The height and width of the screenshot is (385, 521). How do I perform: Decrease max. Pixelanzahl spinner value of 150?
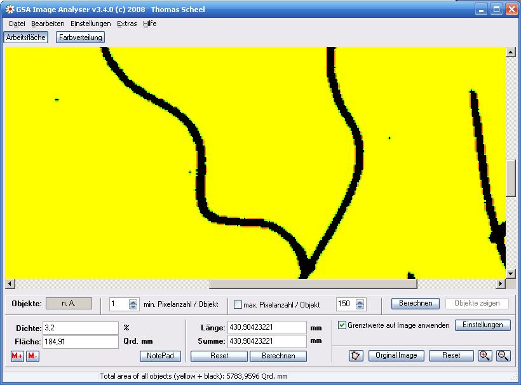click(360, 307)
